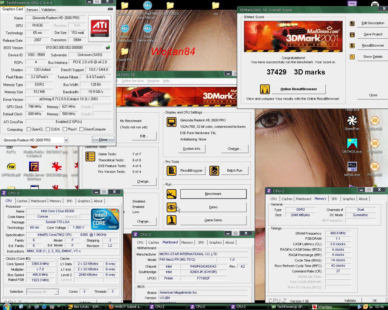Click the ResultBrowser icon in score window
The height and width of the screenshot is (310, 388).
point(352,46)
